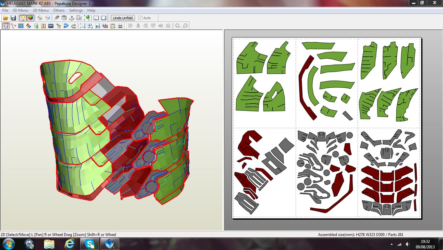Image resolution: width=443 pixels, height=250 pixels.
Task: Select the join/disjoin edges tool with red nodes
Action: point(13,26)
